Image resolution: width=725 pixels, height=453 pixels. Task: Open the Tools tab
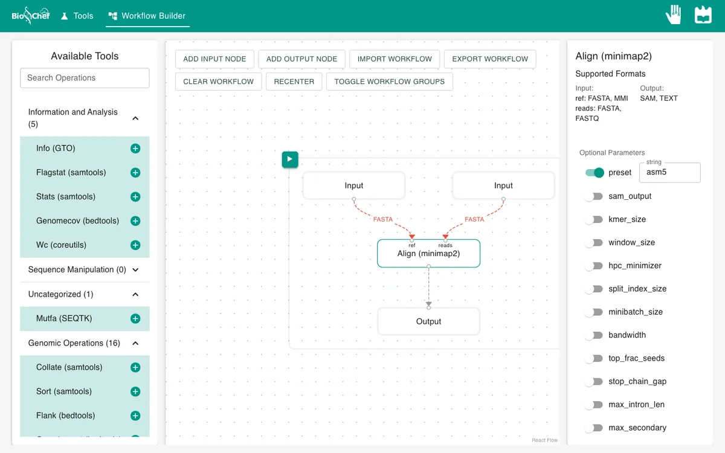(77, 16)
